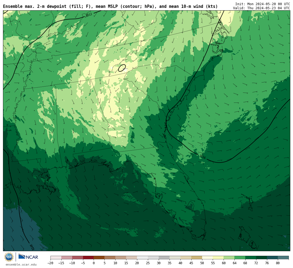Viewport: 293px width, 268px height.
Task: Click the colorbar tick label 72
Action: pos(256,263)
